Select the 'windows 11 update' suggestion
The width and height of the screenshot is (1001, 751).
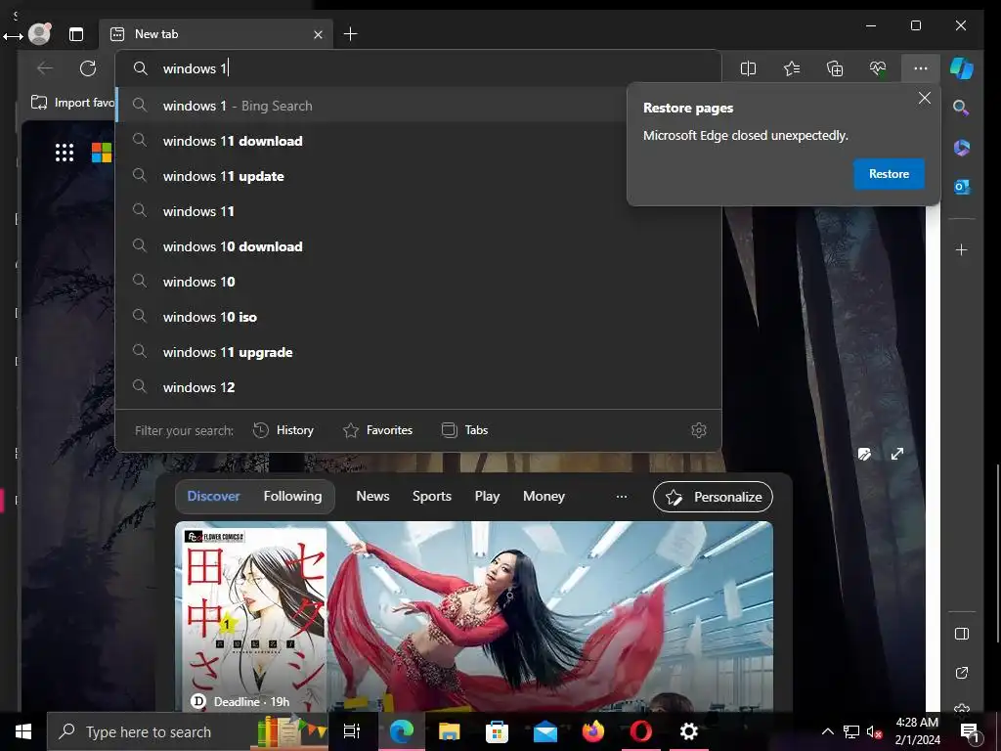372,176
